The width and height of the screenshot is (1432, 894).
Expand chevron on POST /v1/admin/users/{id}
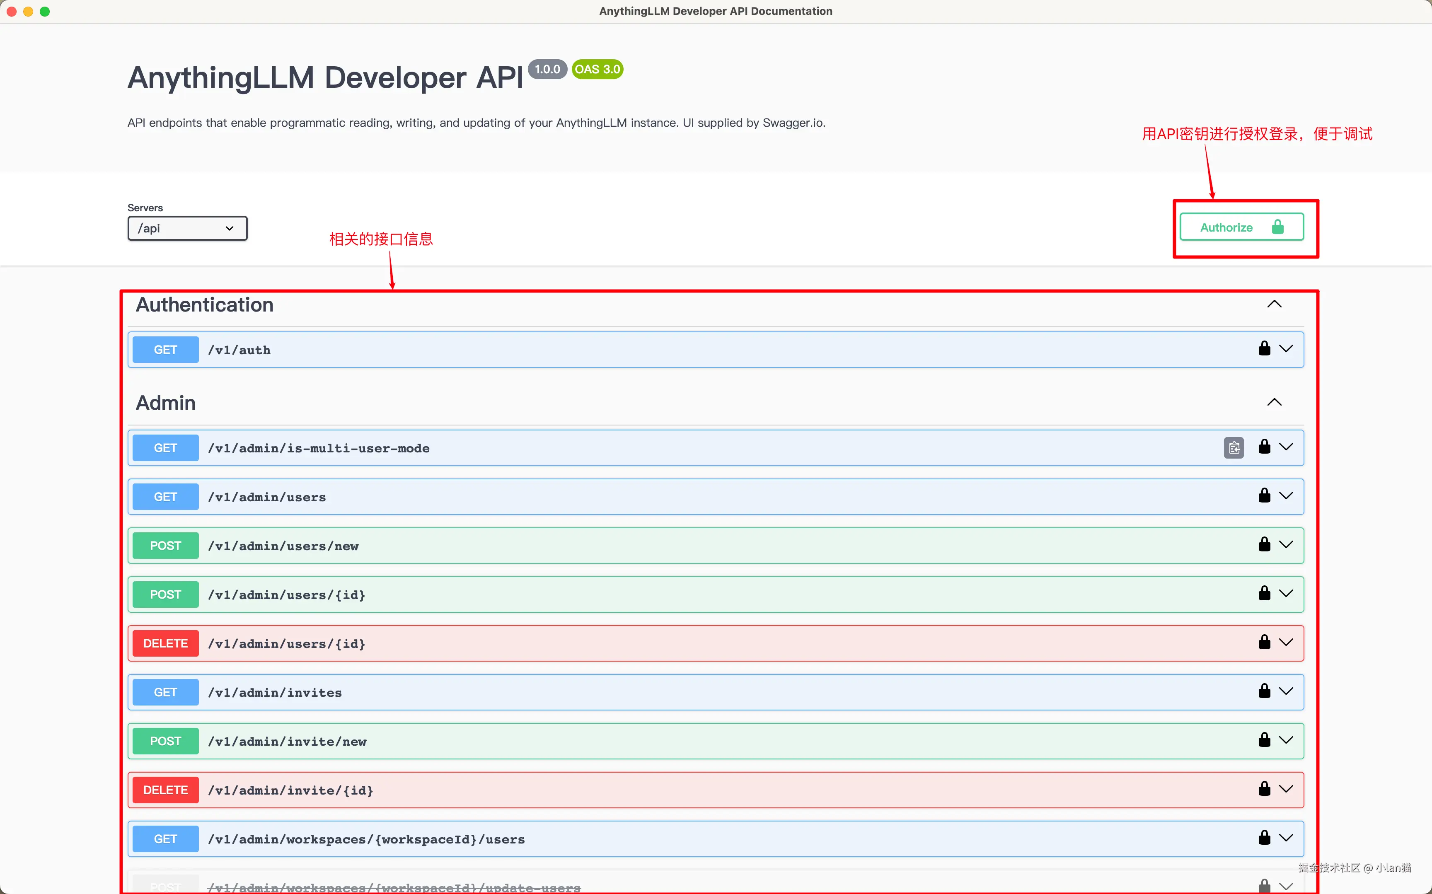pos(1286,594)
